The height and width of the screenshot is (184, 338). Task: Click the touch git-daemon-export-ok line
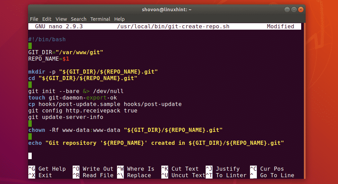[x=73, y=97]
